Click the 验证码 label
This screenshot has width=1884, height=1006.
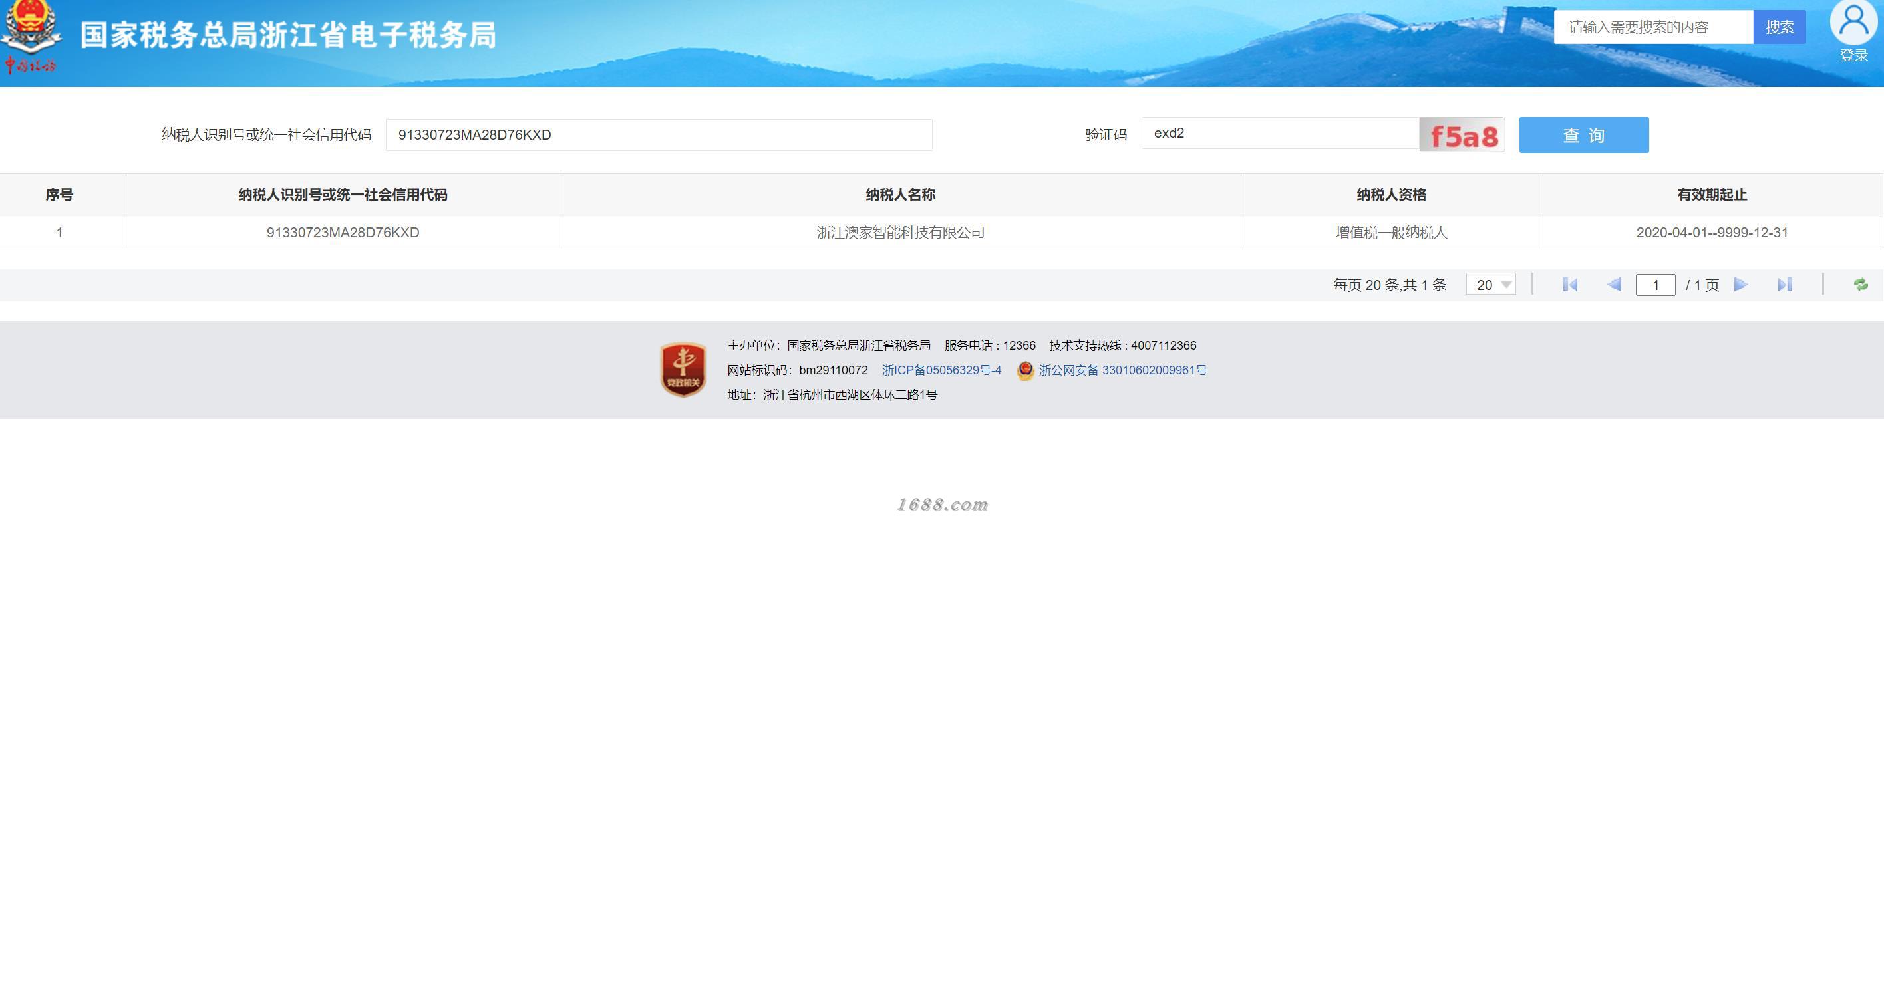(x=1106, y=134)
